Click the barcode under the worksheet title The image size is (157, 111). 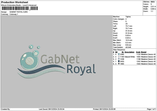point(20,8)
